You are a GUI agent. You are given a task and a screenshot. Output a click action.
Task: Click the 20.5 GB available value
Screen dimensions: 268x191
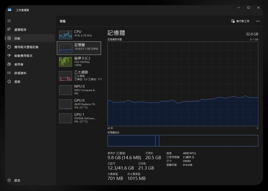click(153, 157)
